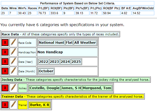This screenshot has width=157, height=112.
Task: Click the Jockey Data section header
Action: [x=76, y=80]
